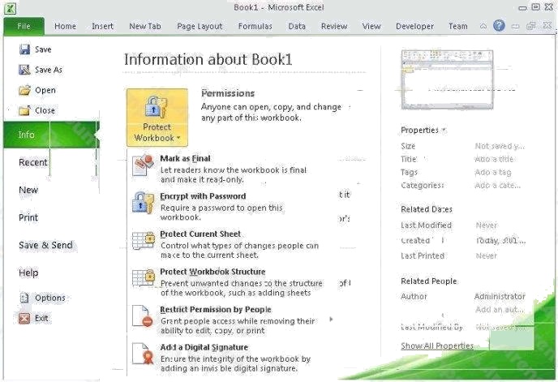
Task: Click the Save floppy disk icon
Action: (x=24, y=49)
